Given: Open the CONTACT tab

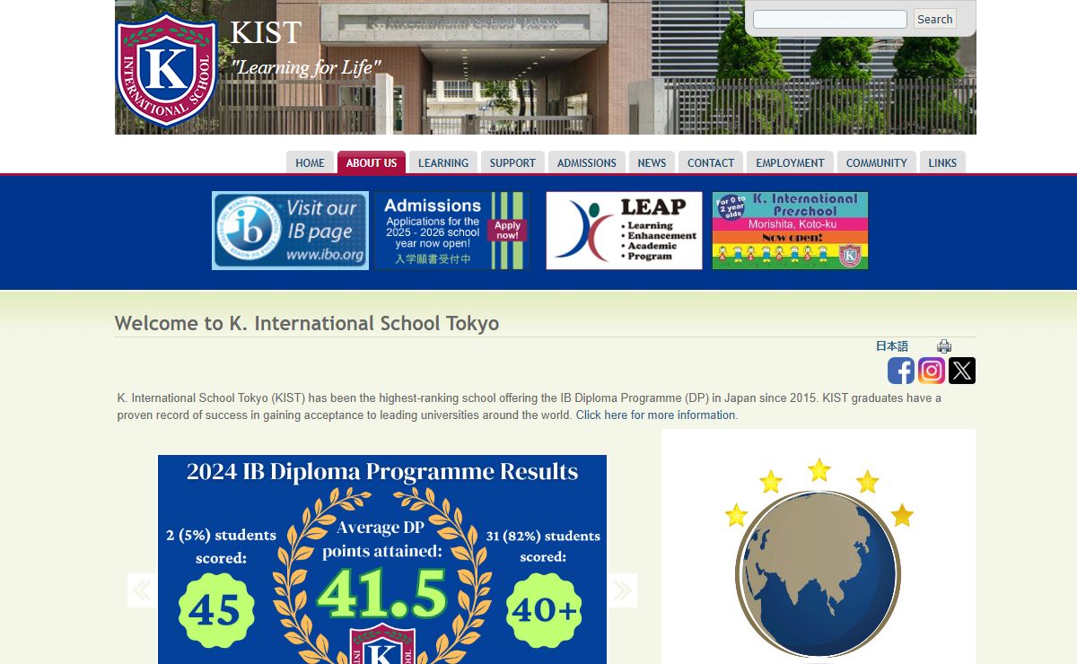Looking at the screenshot, I should coord(711,162).
